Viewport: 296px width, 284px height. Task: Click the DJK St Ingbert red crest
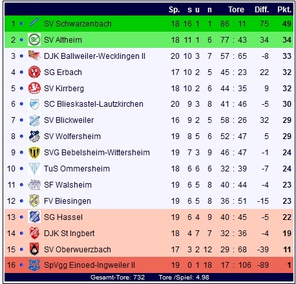34,233
